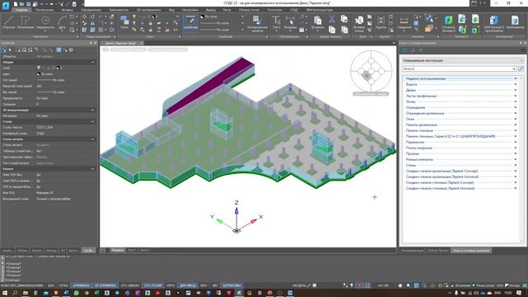This screenshot has width=528, height=297.
Task: Click the Rotate edit tool icon
Action: [x=92, y=16]
